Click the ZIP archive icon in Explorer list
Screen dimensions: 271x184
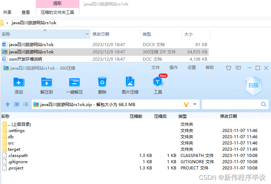[x=5, y=52]
